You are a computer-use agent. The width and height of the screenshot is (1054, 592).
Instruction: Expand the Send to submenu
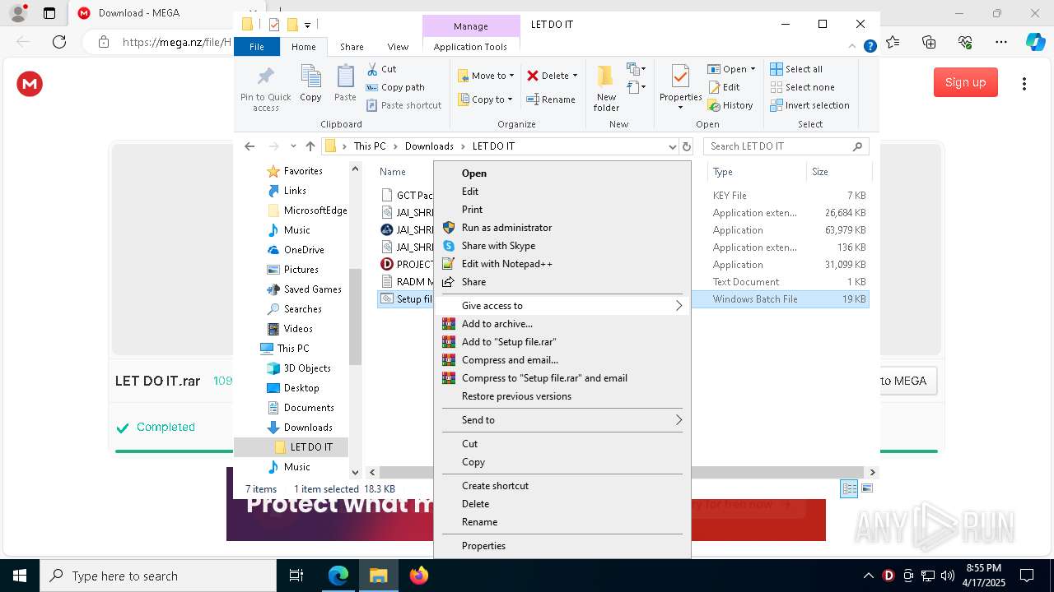(x=562, y=420)
